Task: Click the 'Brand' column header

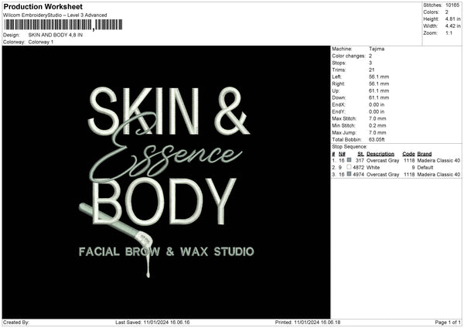Action: [x=425, y=154]
